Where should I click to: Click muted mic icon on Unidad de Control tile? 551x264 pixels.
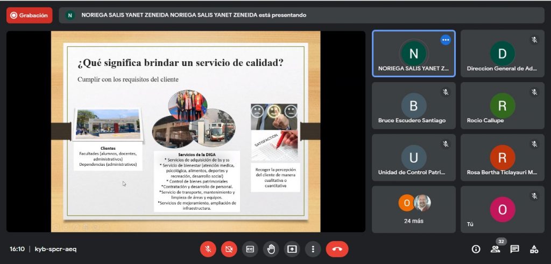(x=446, y=144)
